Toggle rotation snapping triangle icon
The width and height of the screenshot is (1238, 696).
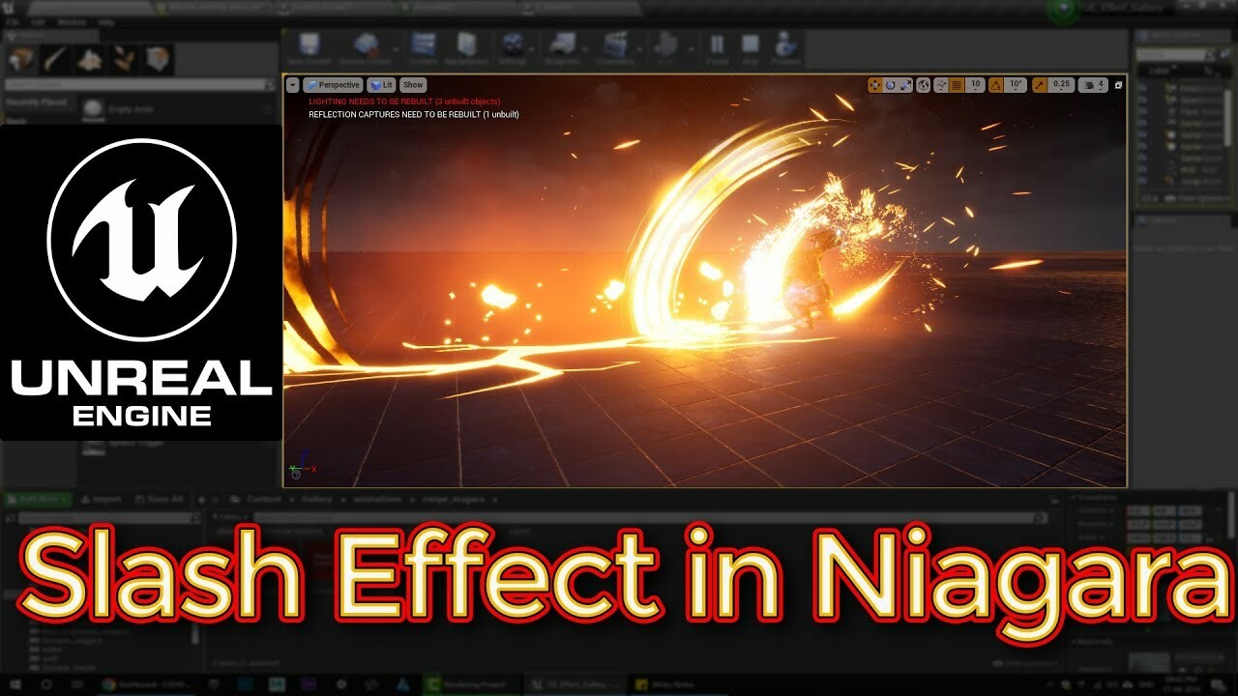[996, 85]
